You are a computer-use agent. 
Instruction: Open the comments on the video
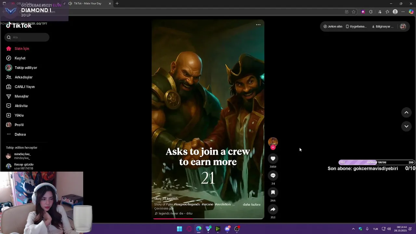pyautogui.click(x=273, y=175)
